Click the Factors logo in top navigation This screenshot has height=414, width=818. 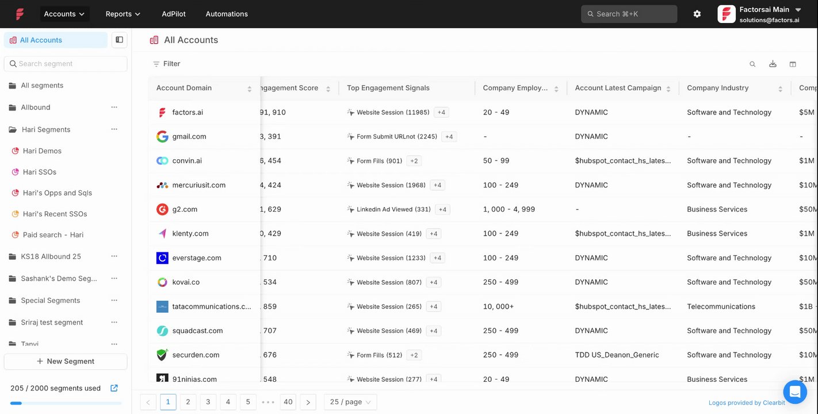(x=20, y=14)
